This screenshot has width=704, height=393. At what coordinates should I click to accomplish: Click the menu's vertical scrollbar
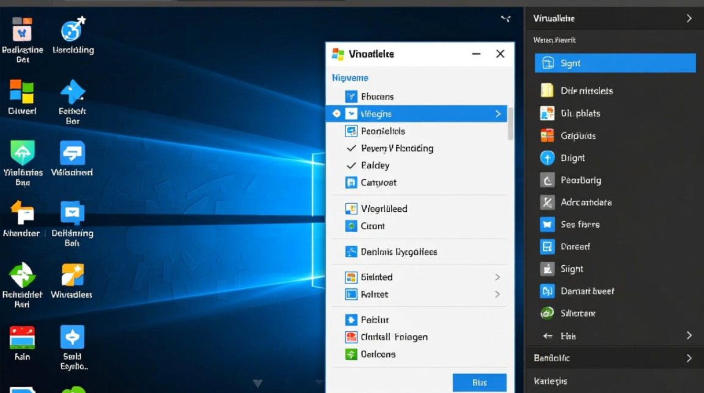(x=511, y=124)
